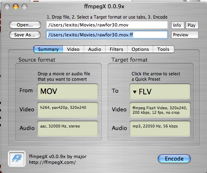Click the Save As output path field
The width and height of the screenshot is (207, 173).
pyautogui.click(x=107, y=35)
